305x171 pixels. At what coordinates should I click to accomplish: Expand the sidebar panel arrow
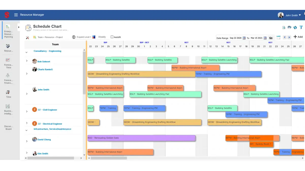point(19,27)
